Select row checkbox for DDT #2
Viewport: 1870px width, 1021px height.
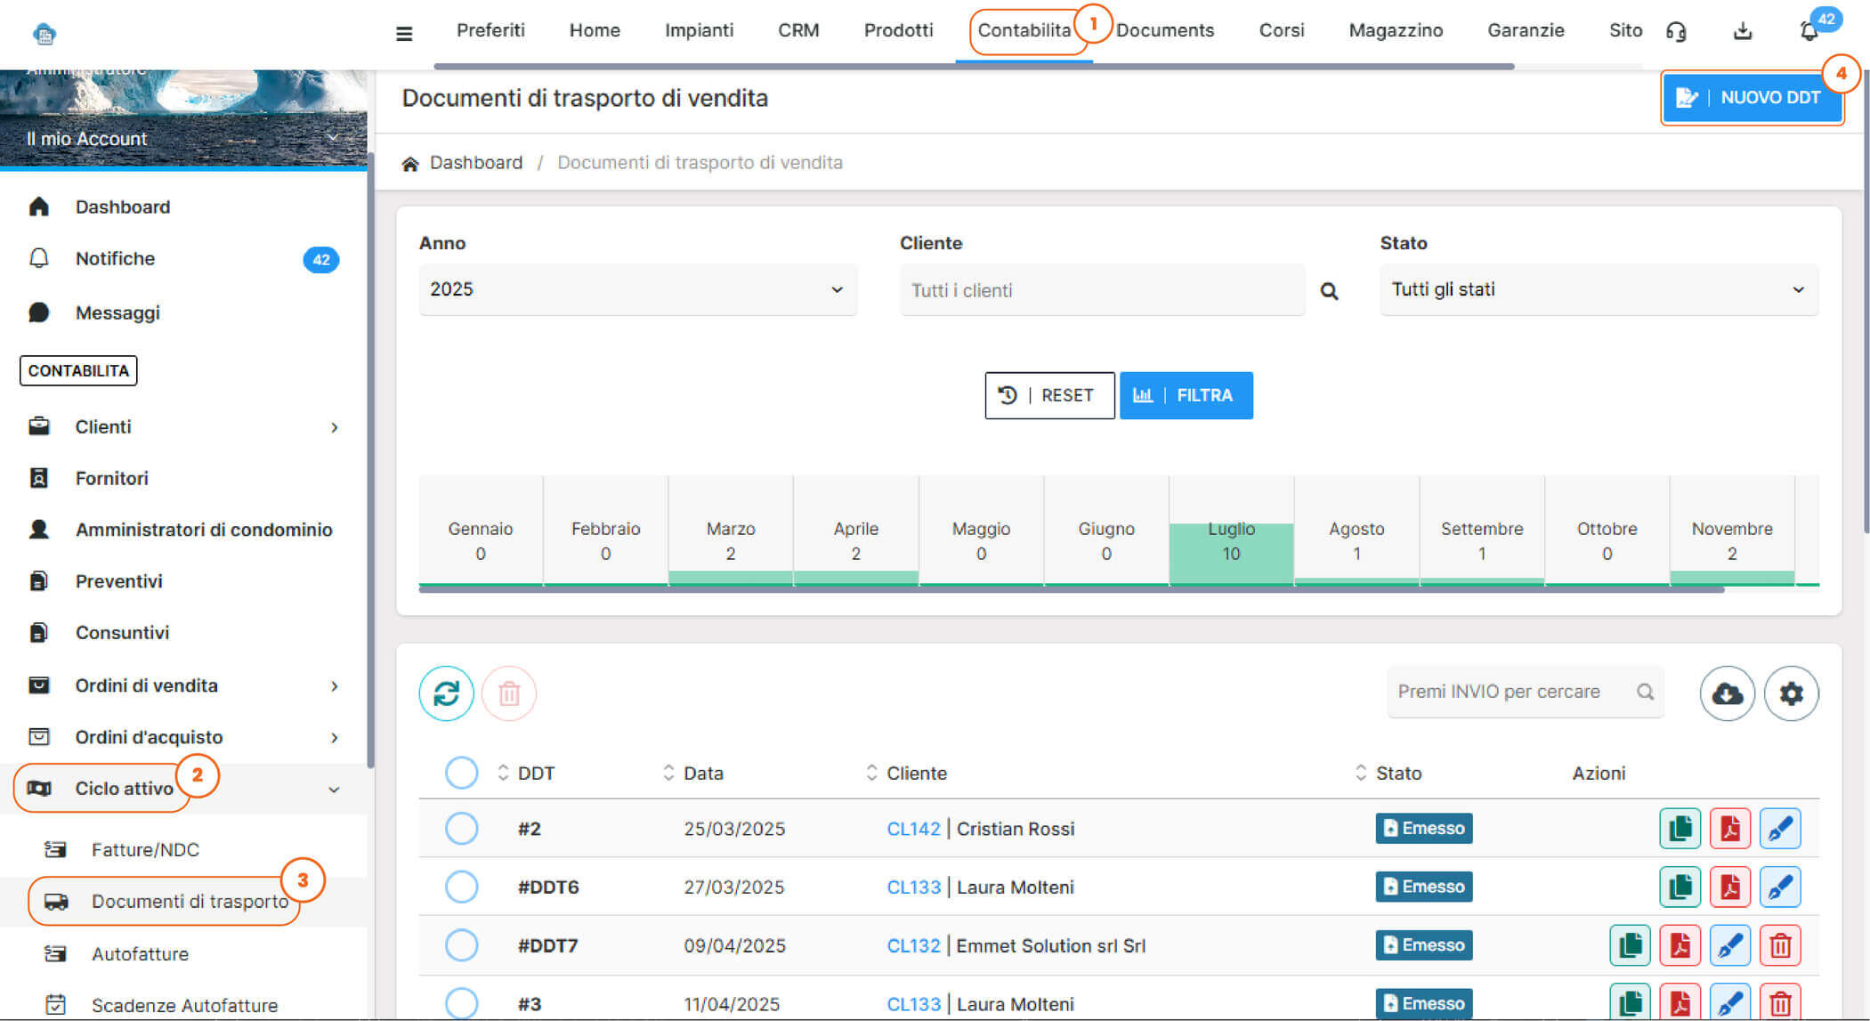tap(461, 829)
